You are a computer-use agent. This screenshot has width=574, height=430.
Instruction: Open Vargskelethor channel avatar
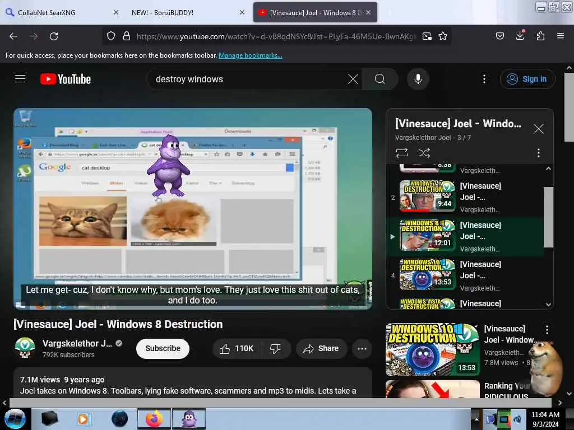(25, 348)
